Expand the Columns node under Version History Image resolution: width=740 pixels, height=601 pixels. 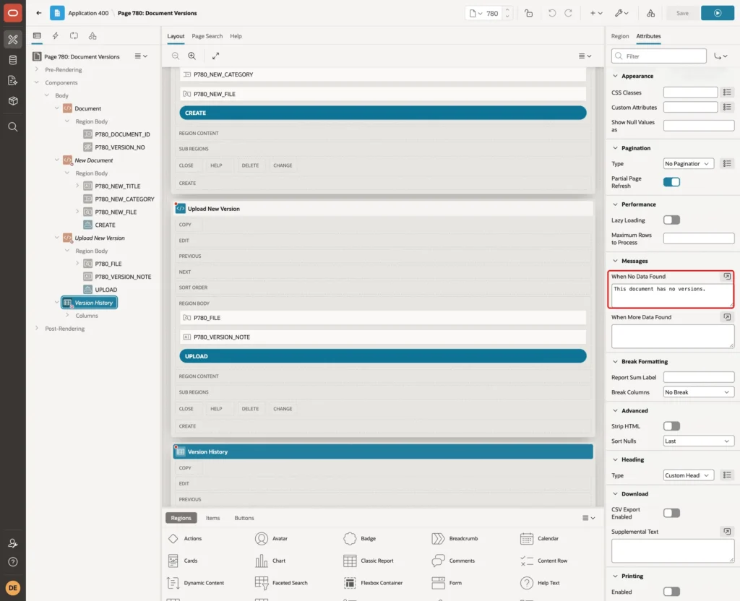[67, 315]
